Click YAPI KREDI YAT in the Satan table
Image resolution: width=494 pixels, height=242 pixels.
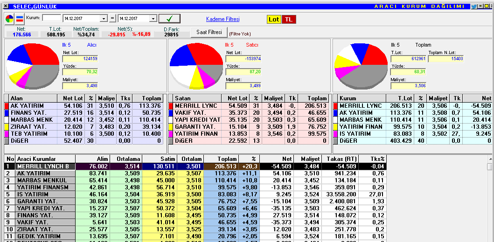click(x=198, y=120)
